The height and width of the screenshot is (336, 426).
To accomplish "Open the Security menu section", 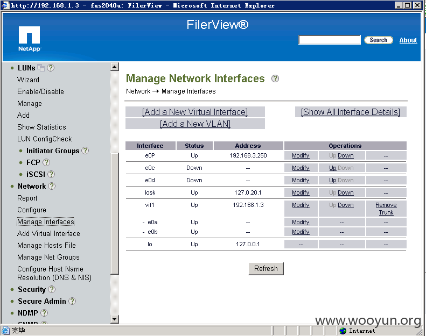I will coord(32,289).
